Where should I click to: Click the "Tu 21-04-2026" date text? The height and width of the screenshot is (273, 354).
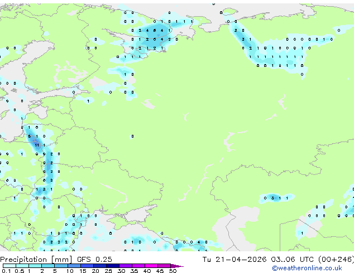click(x=235, y=260)
